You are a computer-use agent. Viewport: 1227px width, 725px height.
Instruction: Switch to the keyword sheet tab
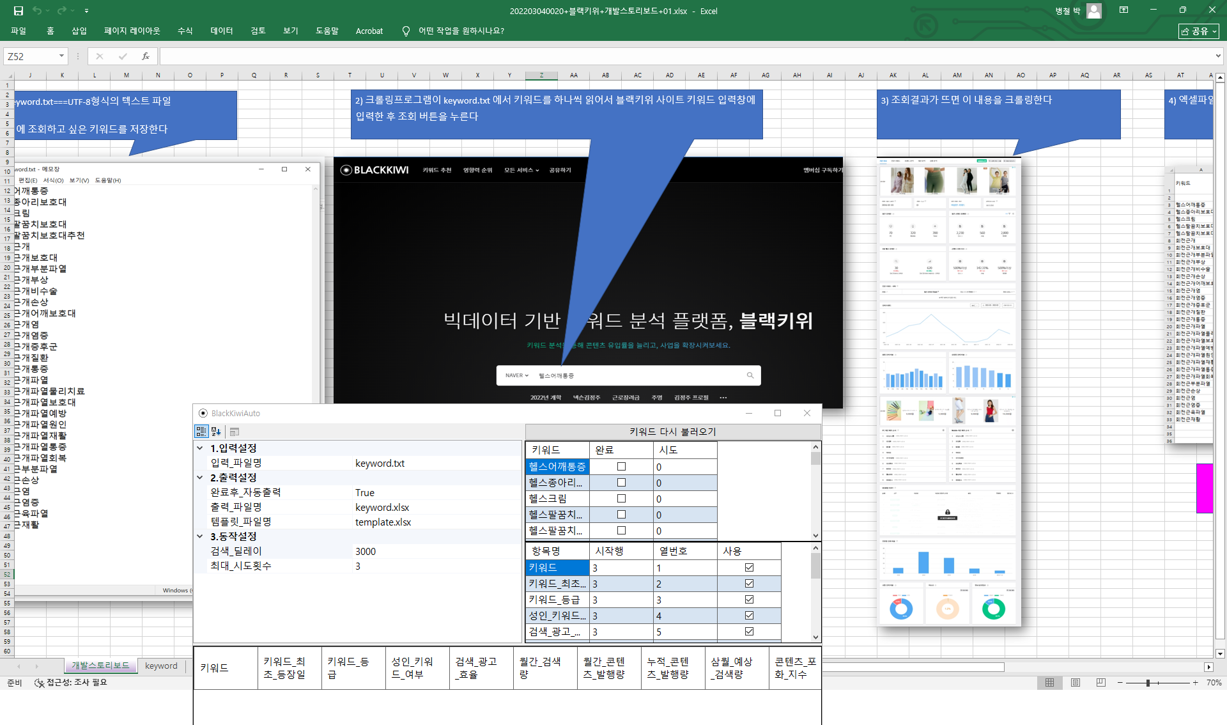[161, 666]
